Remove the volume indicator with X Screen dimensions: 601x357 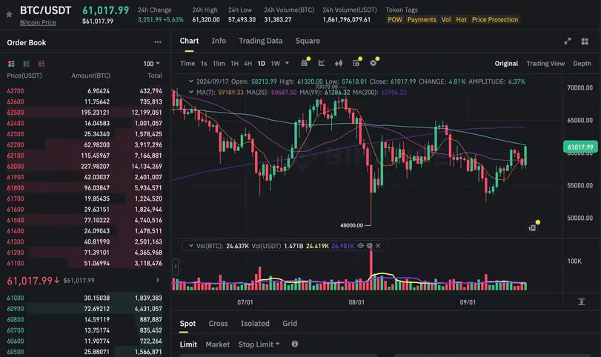click(x=378, y=246)
